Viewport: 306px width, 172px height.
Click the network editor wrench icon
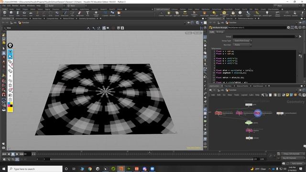pyautogui.click(x=262, y=95)
